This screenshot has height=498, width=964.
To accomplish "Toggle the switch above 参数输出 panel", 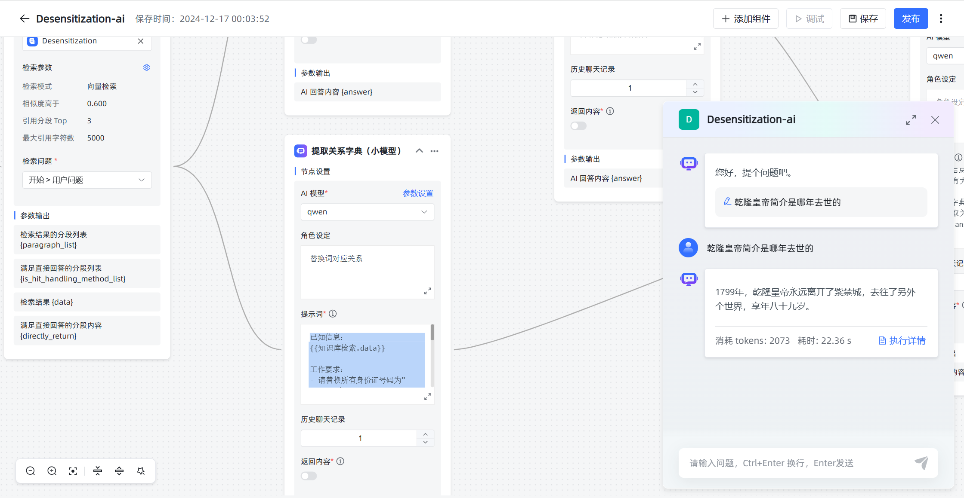I will [309, 39].
